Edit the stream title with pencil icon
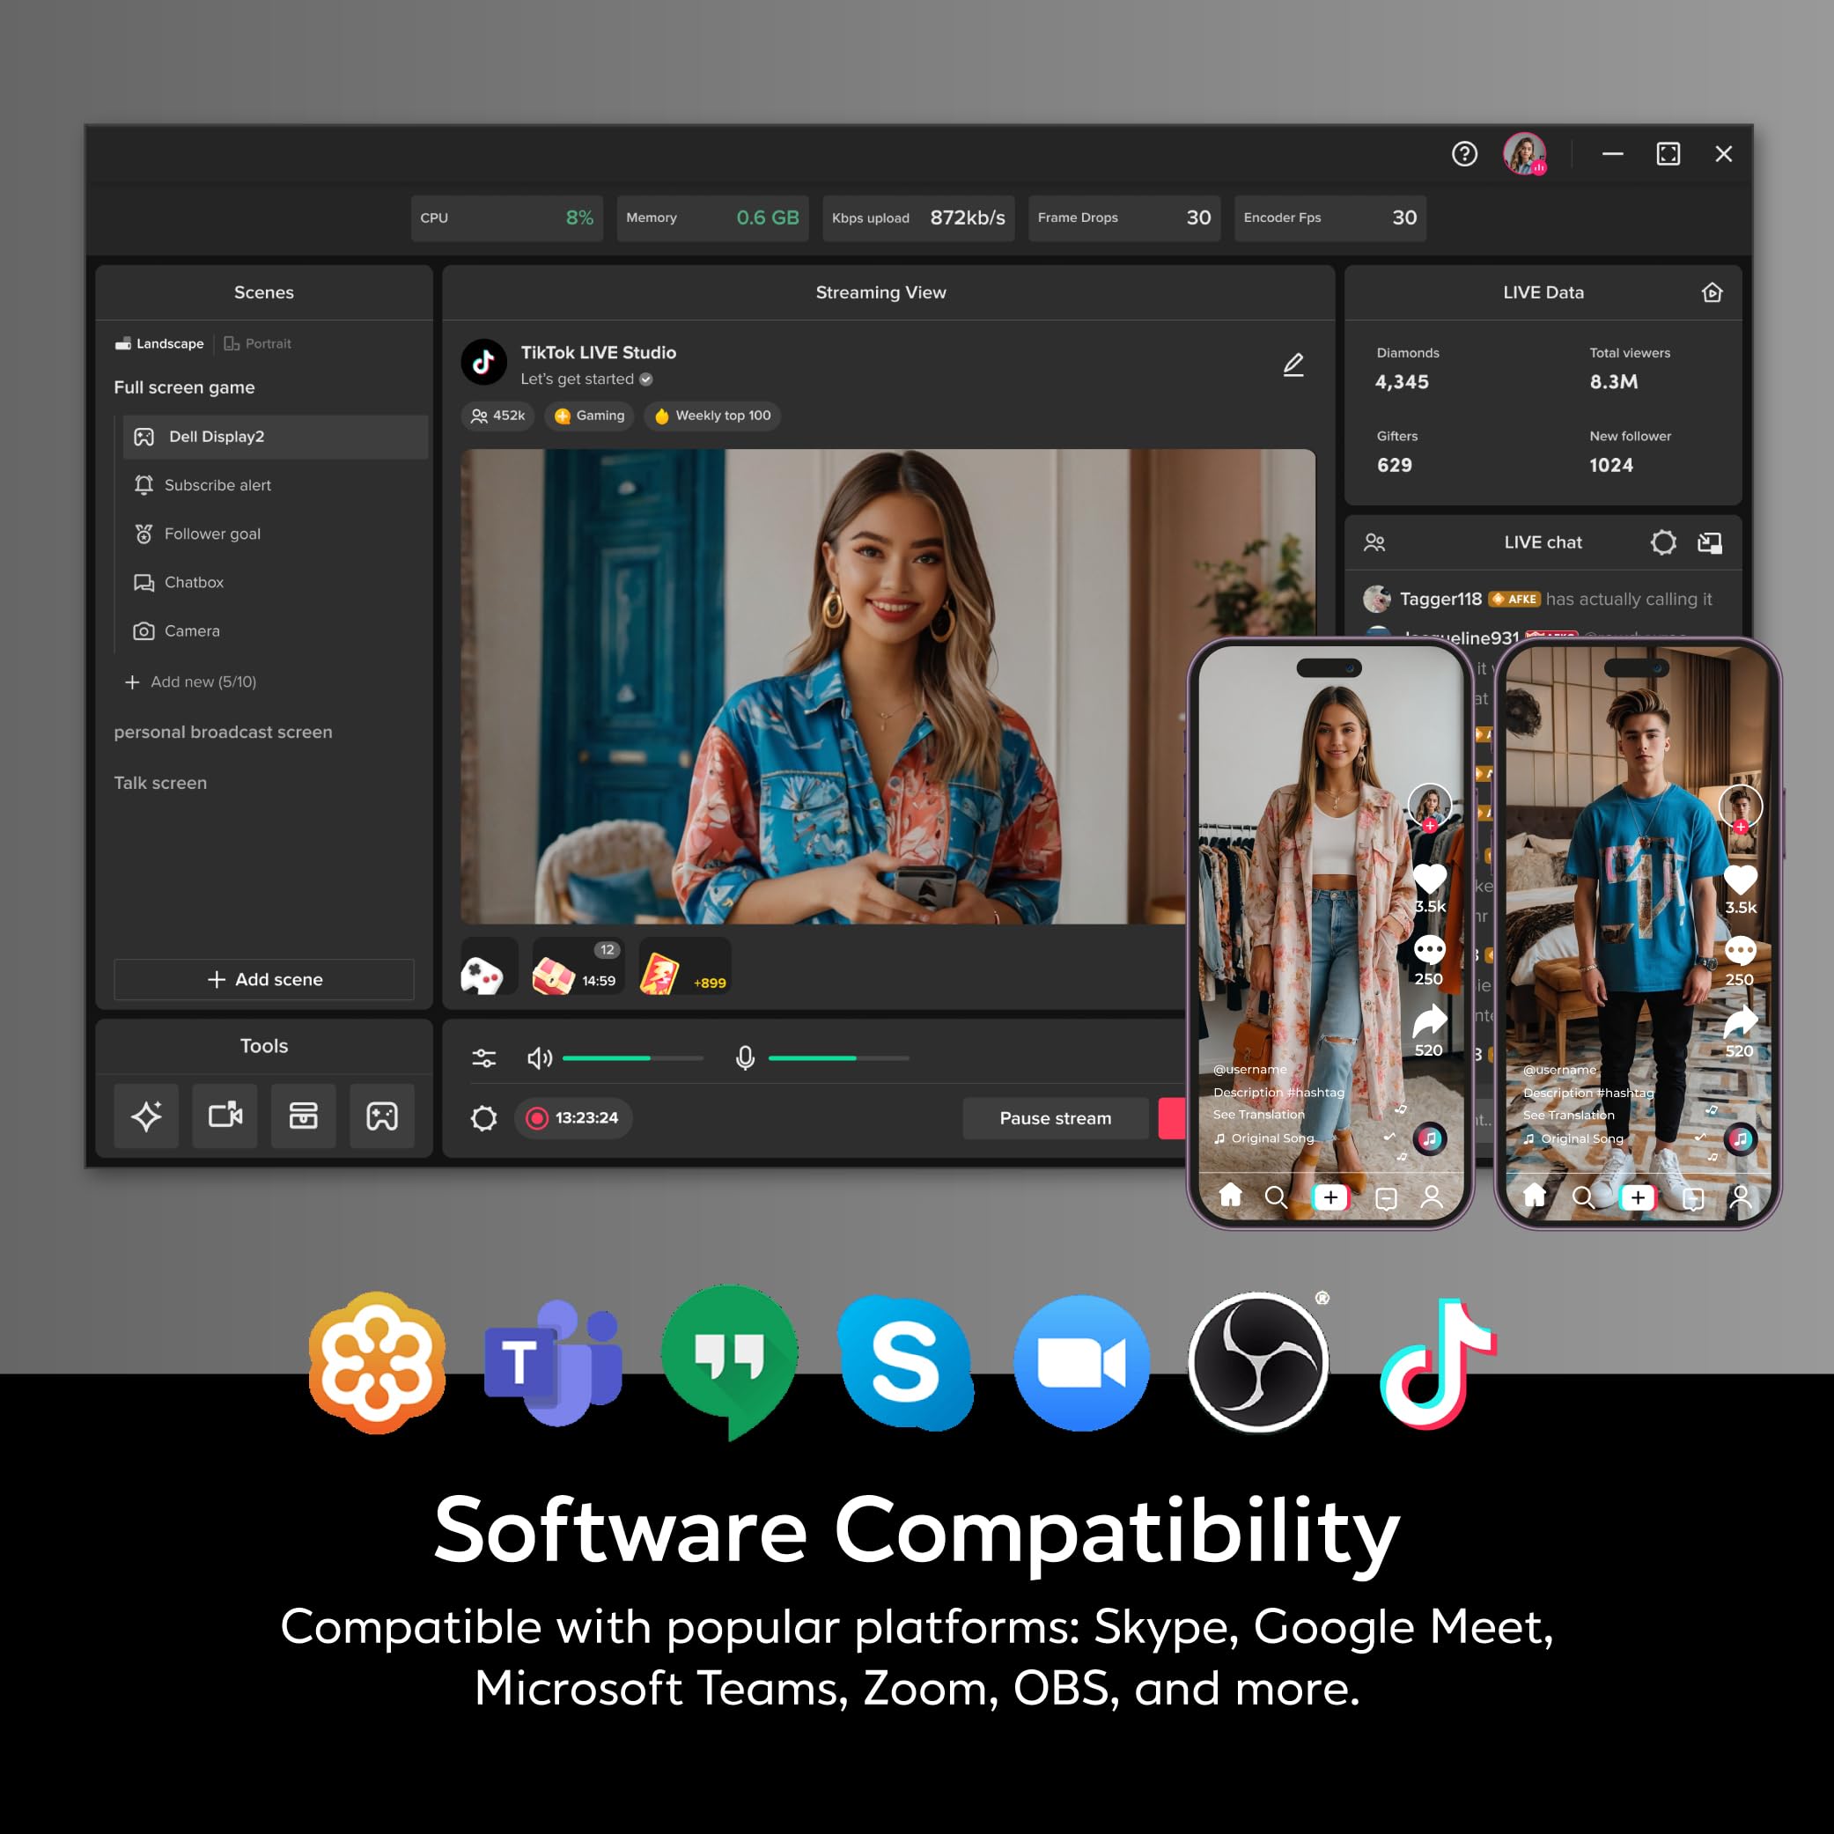 (1293, 365)
